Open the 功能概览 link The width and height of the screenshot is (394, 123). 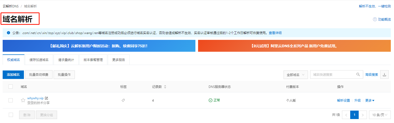pos(384,19)
